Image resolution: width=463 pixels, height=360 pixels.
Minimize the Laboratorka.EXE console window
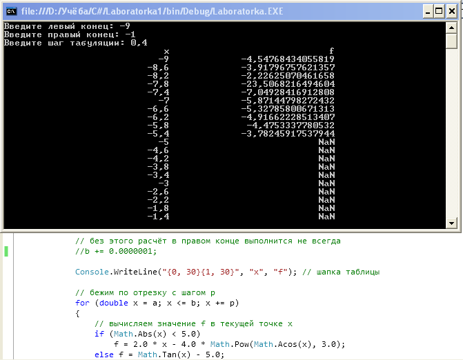428,12
